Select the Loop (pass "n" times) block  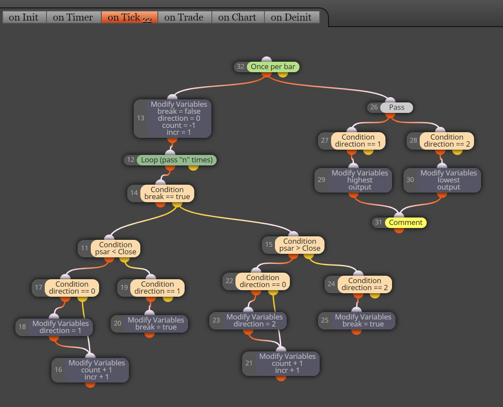point(170,160)
